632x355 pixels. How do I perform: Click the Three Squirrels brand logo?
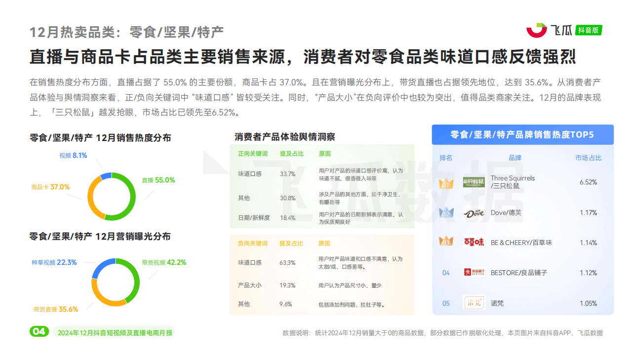[474, 182]
